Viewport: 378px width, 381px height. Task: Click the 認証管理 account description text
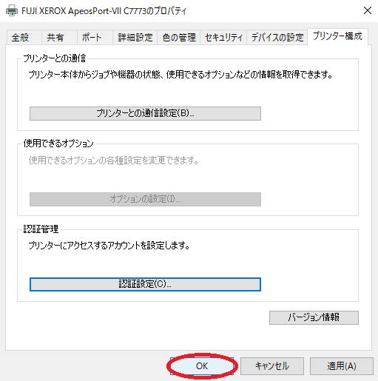click(109, 246)
